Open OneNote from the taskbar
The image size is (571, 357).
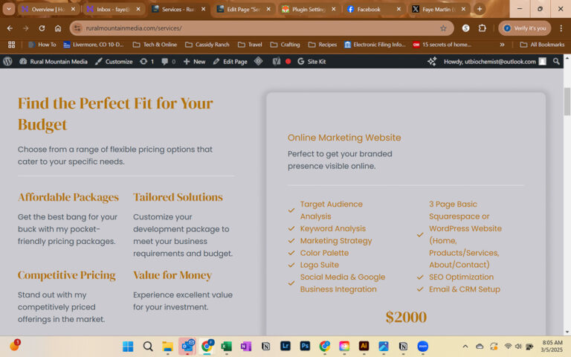[x=246, y=347]
